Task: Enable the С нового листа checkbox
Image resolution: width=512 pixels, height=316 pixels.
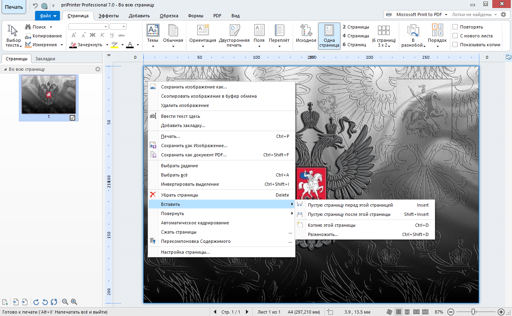Action: [x=455, y=36]
